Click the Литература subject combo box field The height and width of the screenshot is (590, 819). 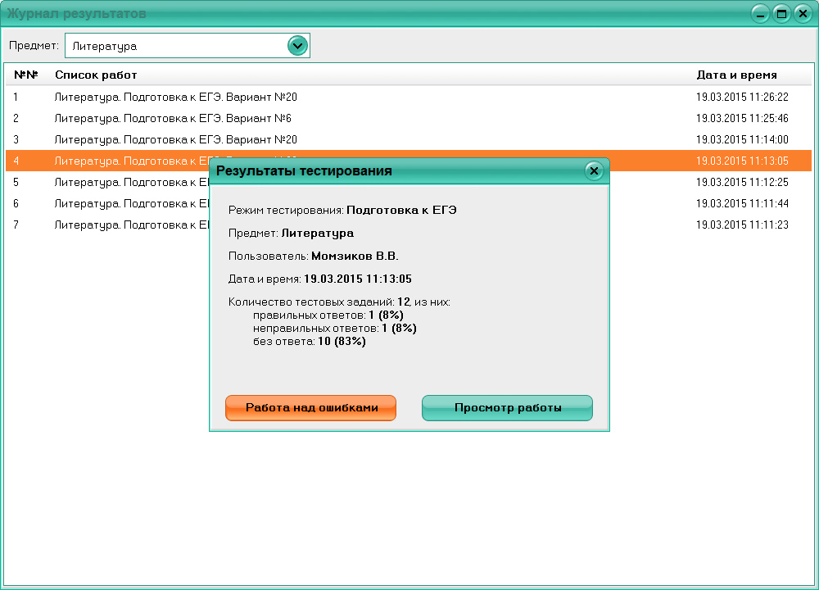pos(175,46)
